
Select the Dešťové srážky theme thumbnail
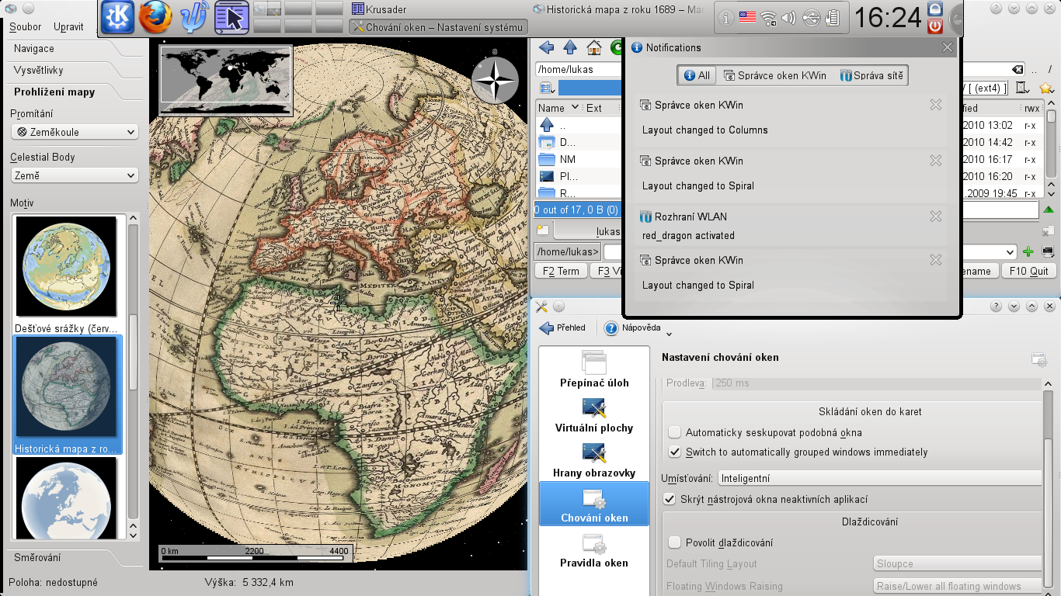pyautogui.click(x=67, y=275)
